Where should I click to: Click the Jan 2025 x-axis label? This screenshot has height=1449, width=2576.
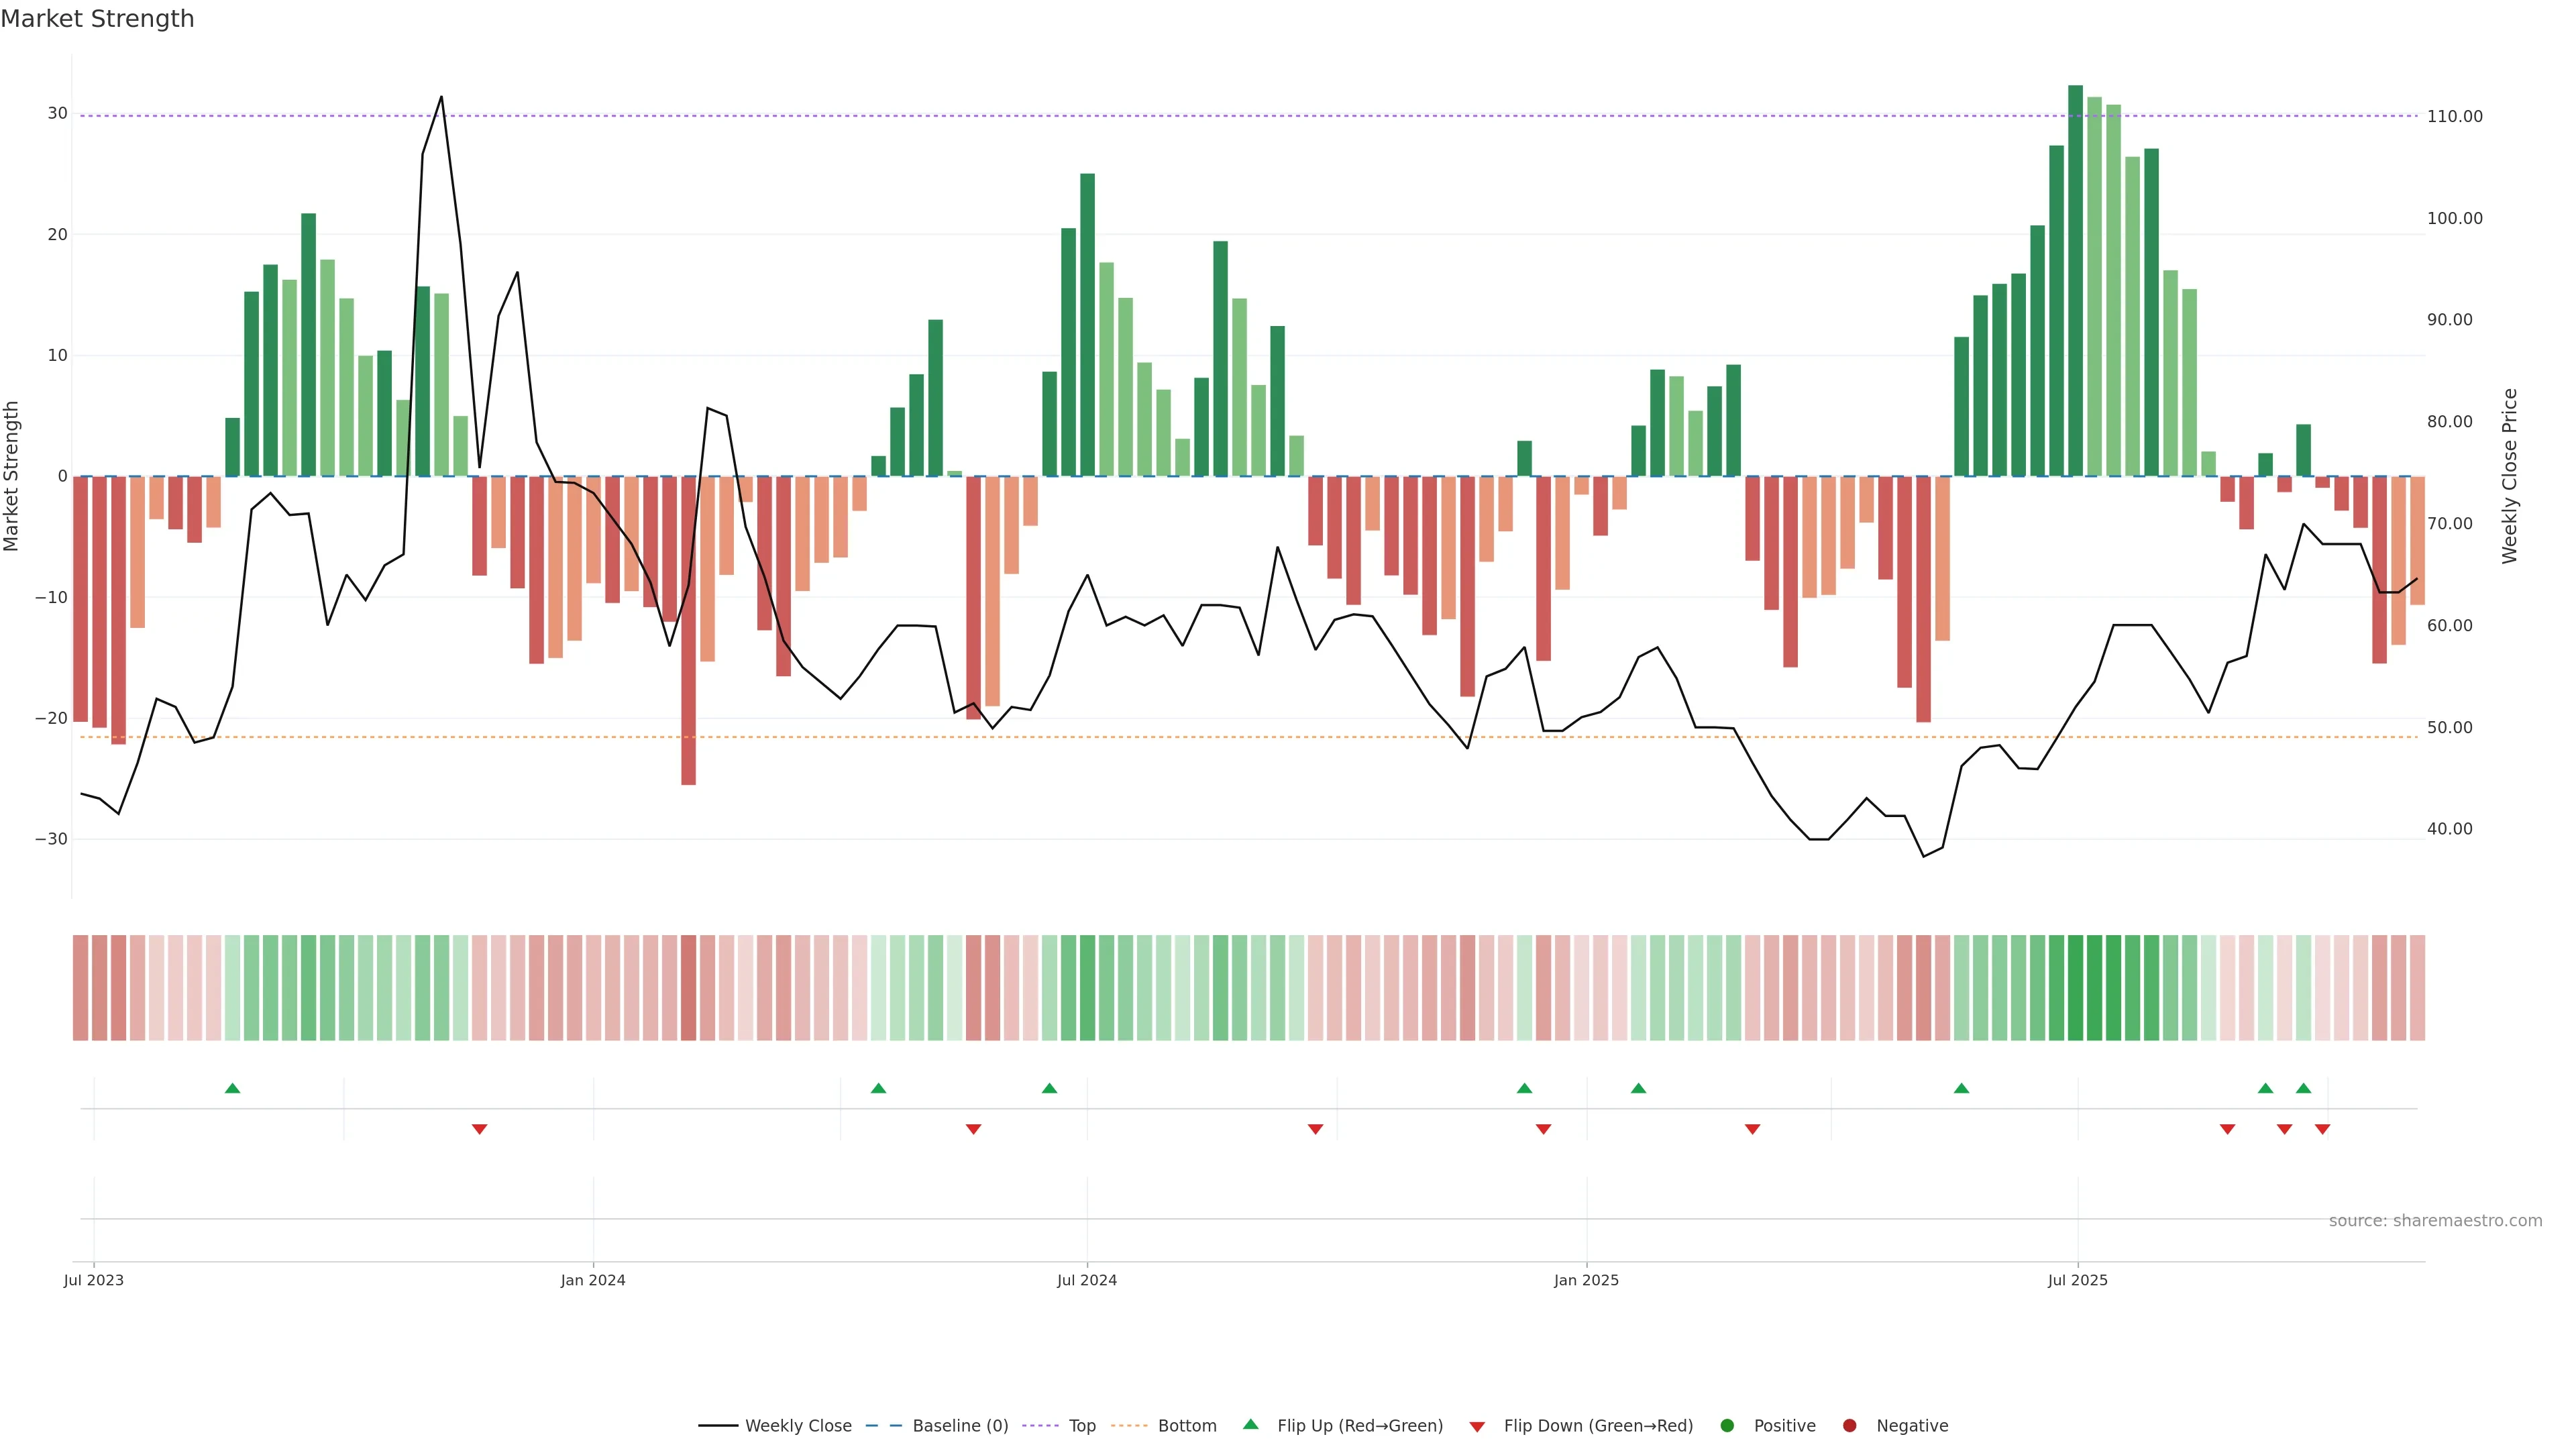pyautogui.click(x=1586, y=1280)
